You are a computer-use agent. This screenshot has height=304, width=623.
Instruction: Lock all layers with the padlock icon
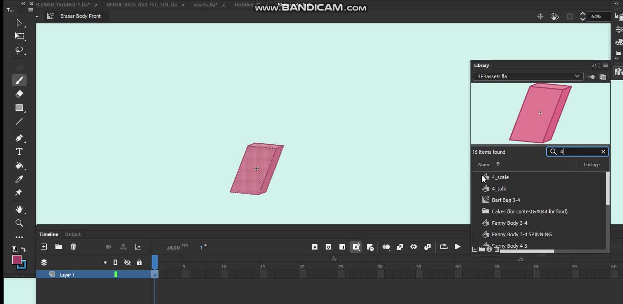(139, 262)
